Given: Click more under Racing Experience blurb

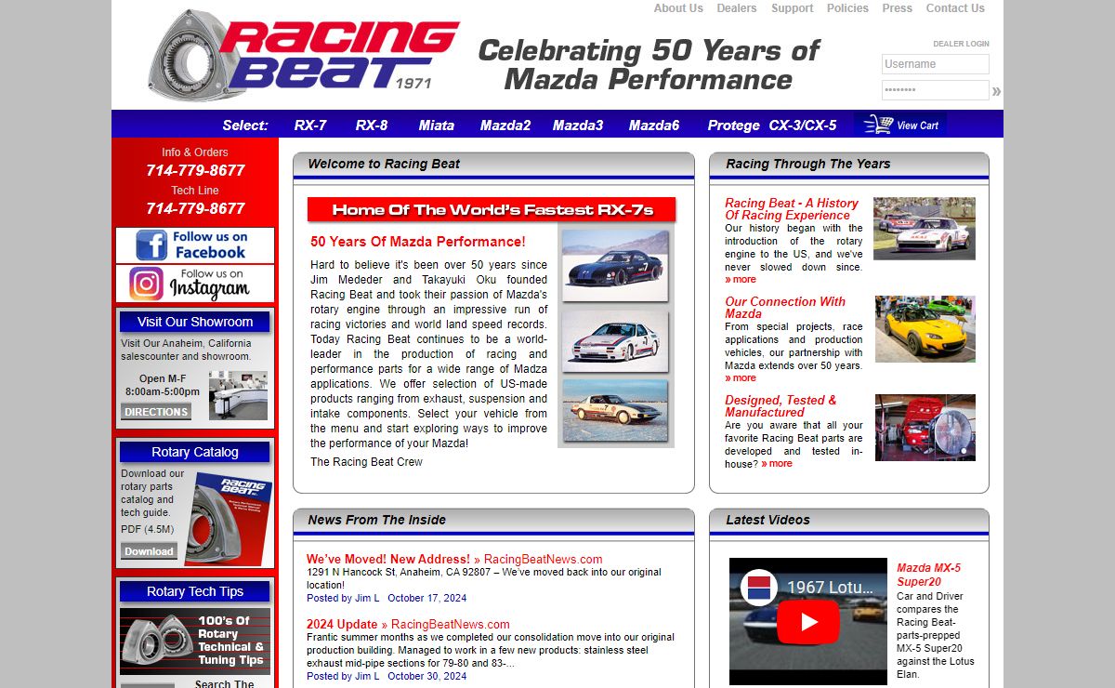Looking at the screenshot, I should (x=741, y=279).
